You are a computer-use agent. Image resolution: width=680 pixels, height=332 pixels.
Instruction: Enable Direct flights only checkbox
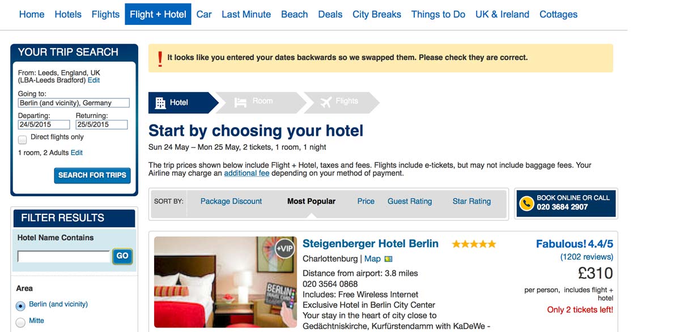[x=23, y=139]
